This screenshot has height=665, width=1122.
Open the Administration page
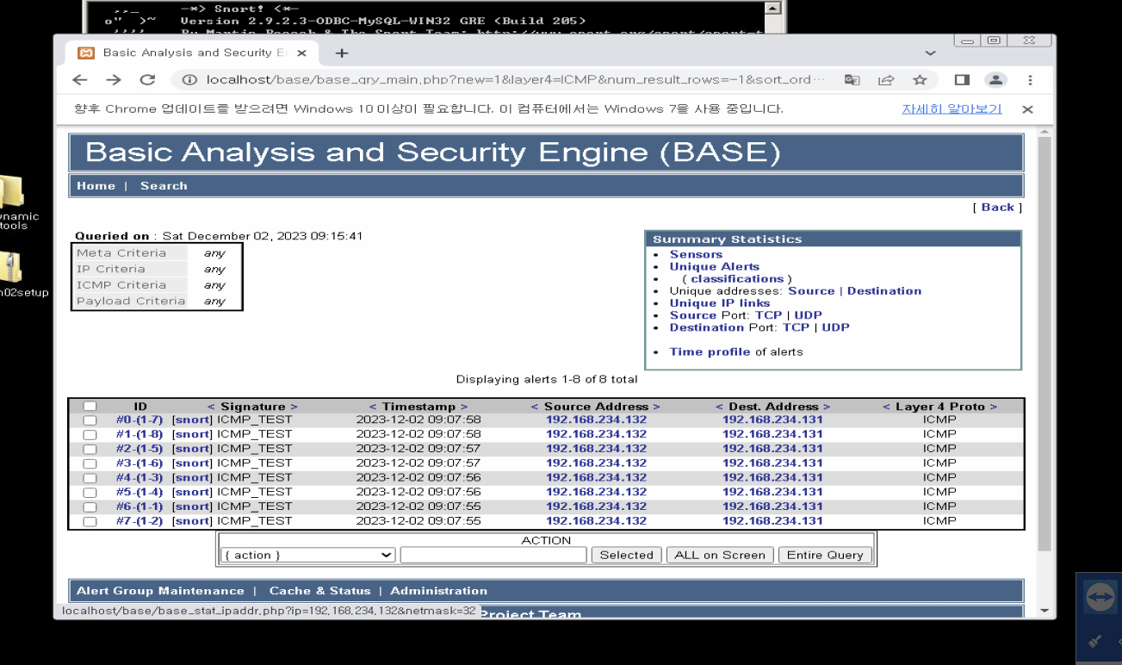pos(439,591)
